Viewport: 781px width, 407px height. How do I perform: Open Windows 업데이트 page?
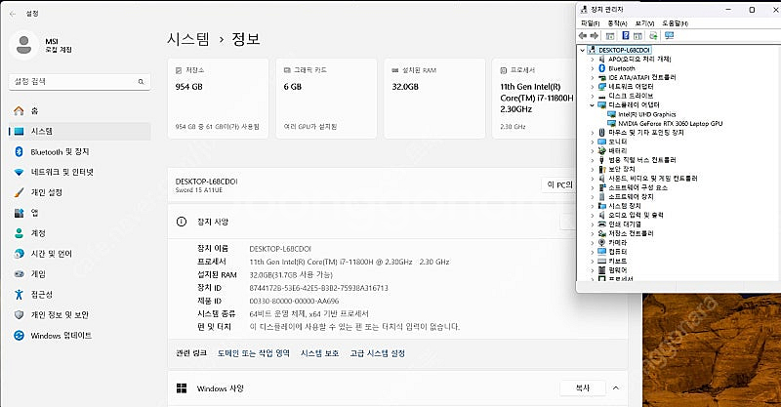(x=80, y=336)
